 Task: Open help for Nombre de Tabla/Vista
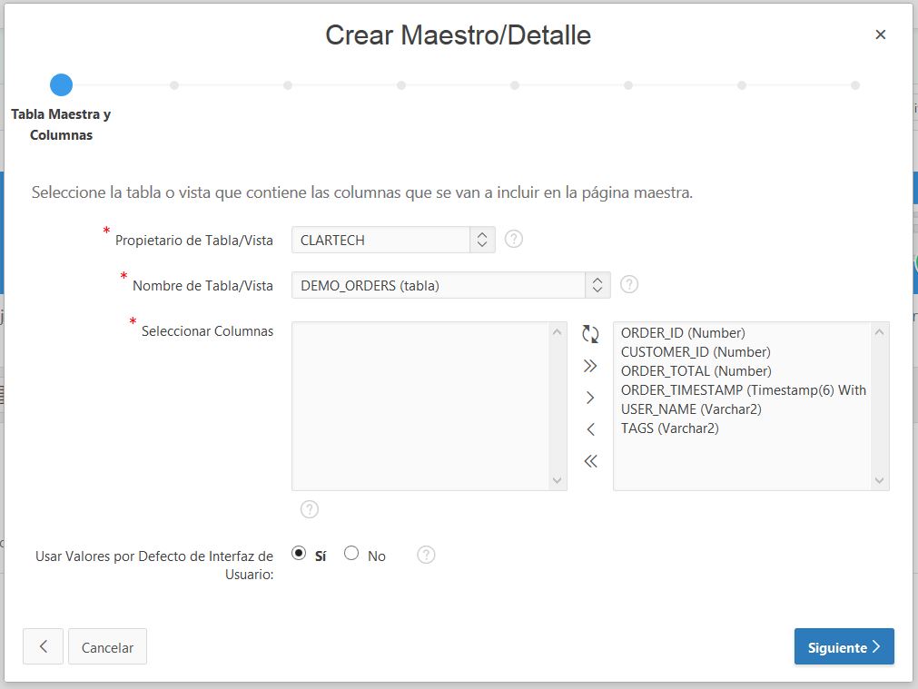tap(629, 284)
